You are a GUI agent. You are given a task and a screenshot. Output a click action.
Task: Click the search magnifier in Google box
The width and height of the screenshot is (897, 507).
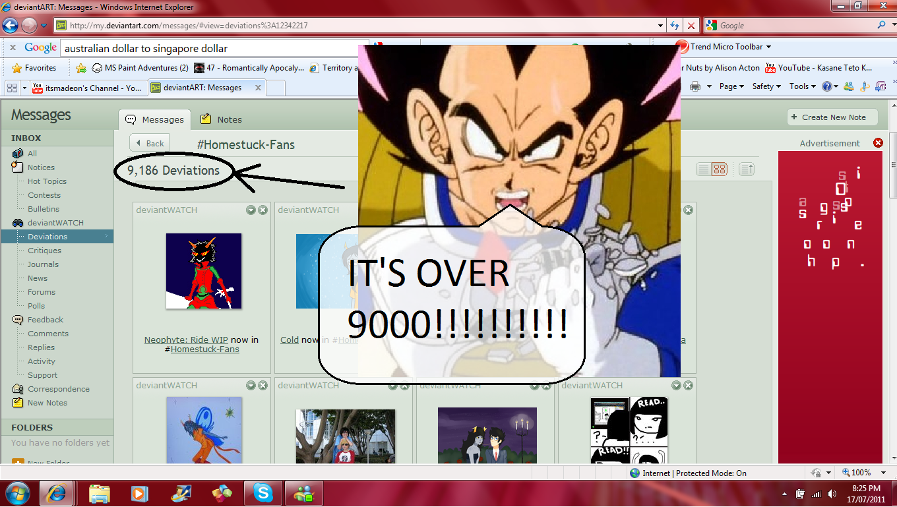882,25
